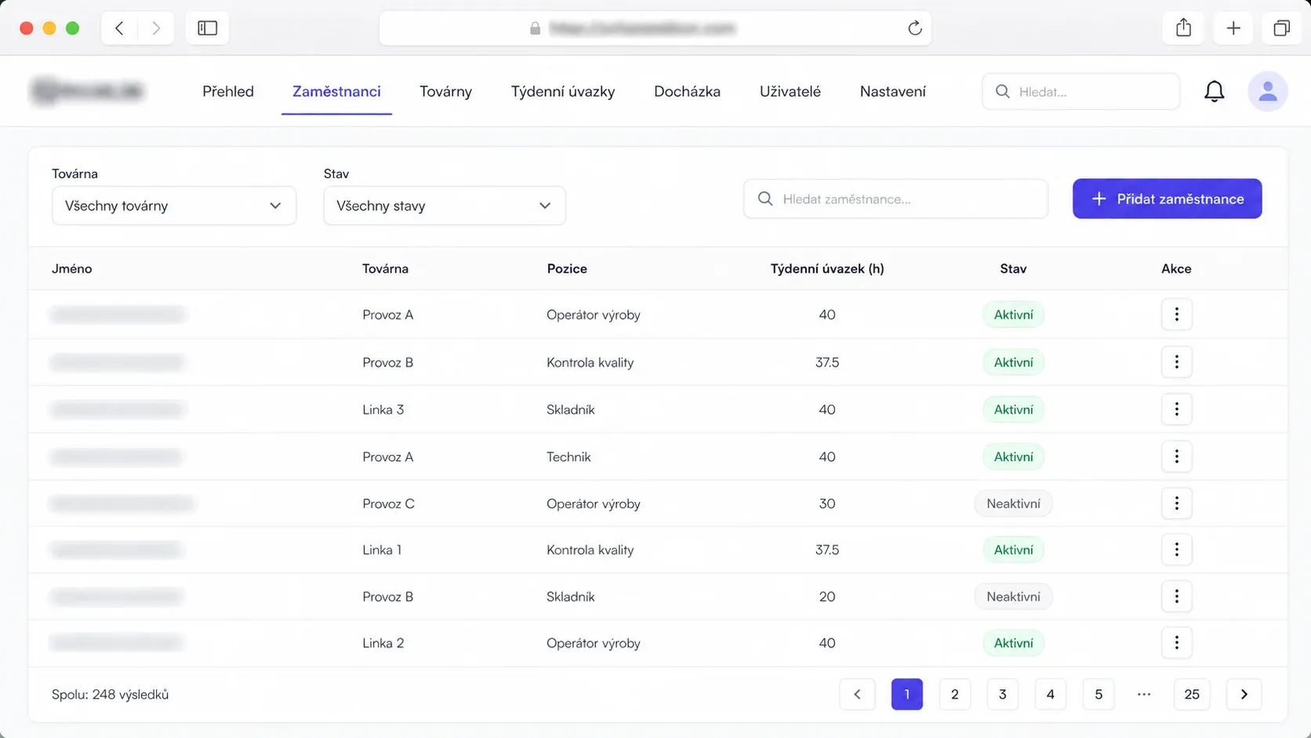The width and height of the screenshot is (1311, 738).
Task: Click the Stav column header
Action: point(1013,268)
